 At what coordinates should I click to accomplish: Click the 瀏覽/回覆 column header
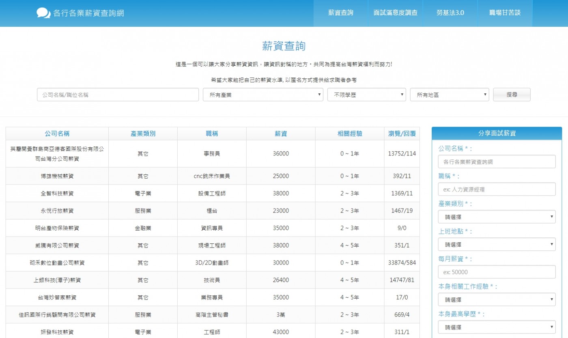click(402, 133)
